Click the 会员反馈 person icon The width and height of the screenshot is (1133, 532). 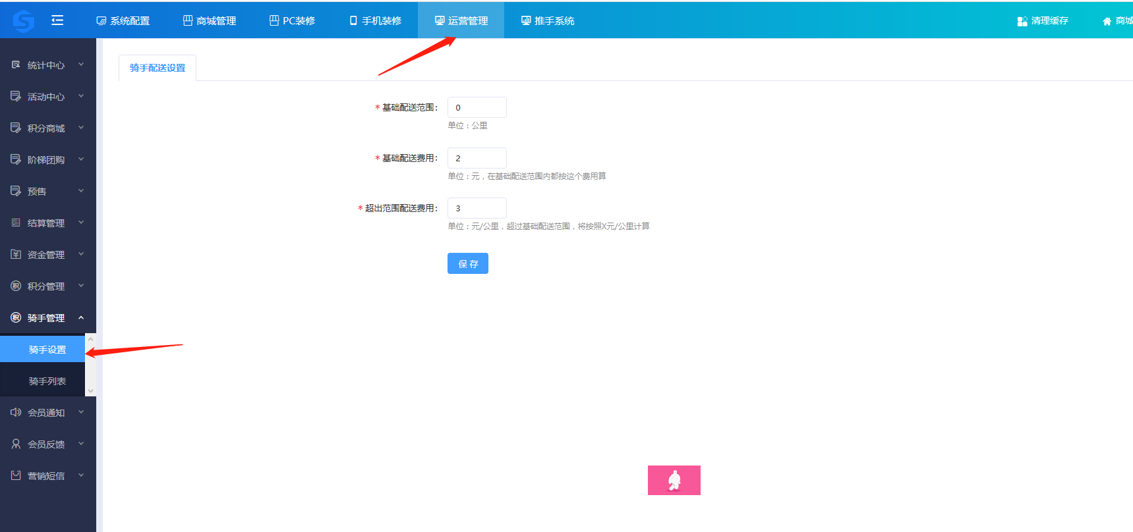point(16,444)
